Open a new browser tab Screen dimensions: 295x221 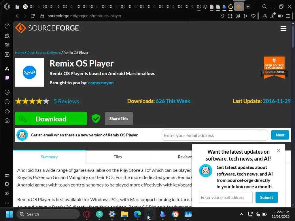coord(248,7)
